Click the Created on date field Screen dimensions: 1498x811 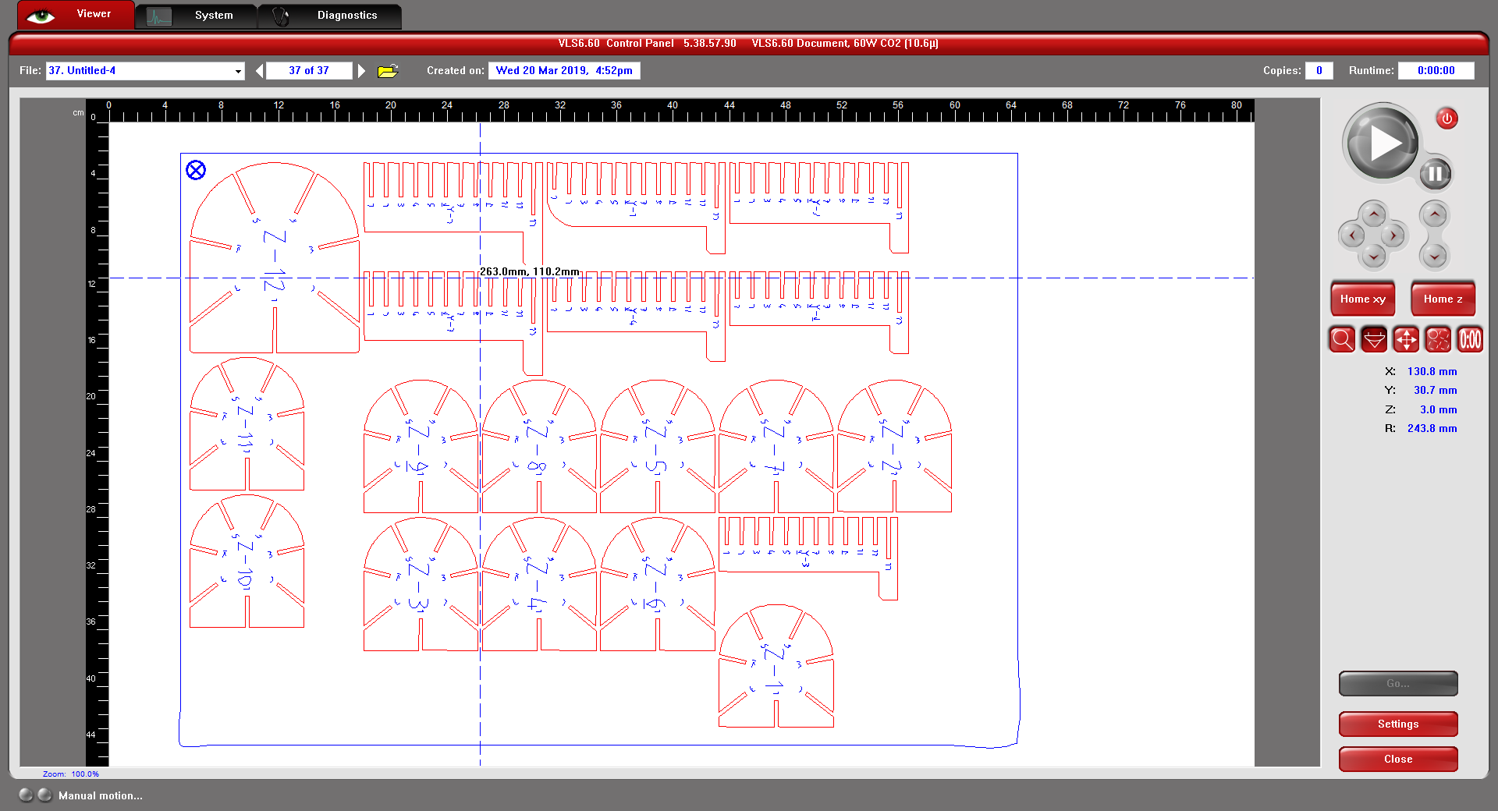(x=564, y=71)
